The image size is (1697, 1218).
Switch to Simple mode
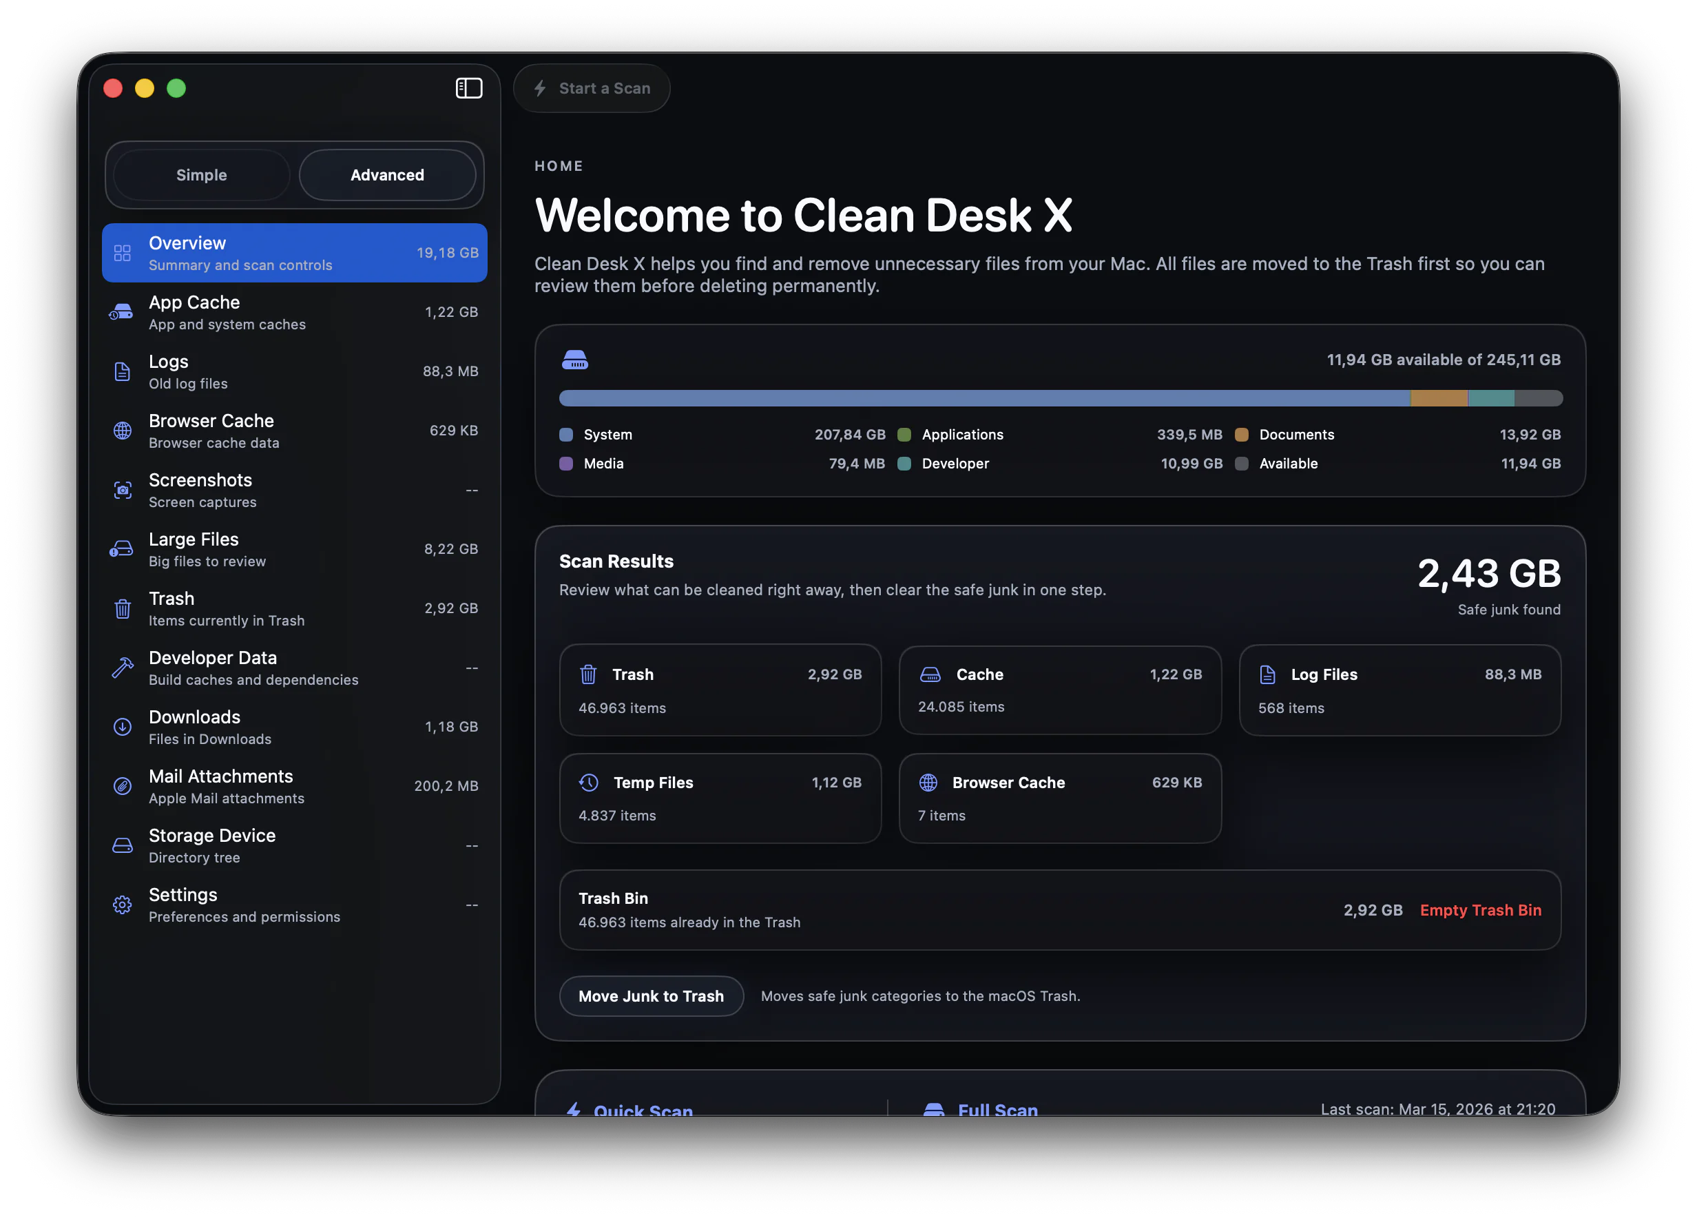coord(200,174)
